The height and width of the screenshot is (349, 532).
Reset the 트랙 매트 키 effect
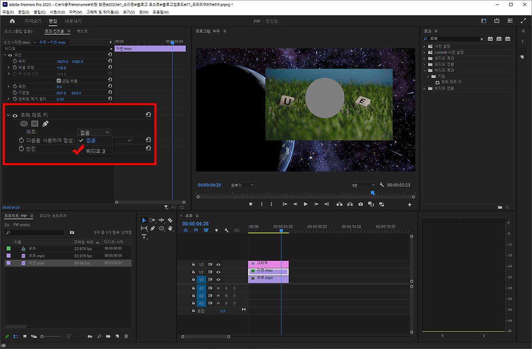[148, 115]
